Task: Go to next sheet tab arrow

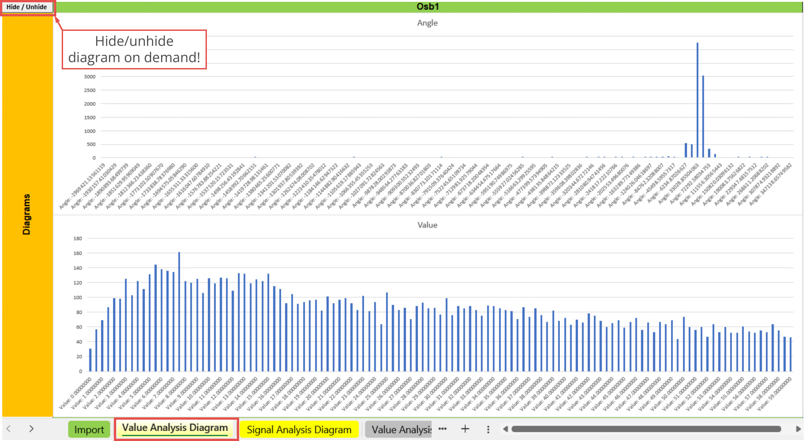Action: pos(31,429)
